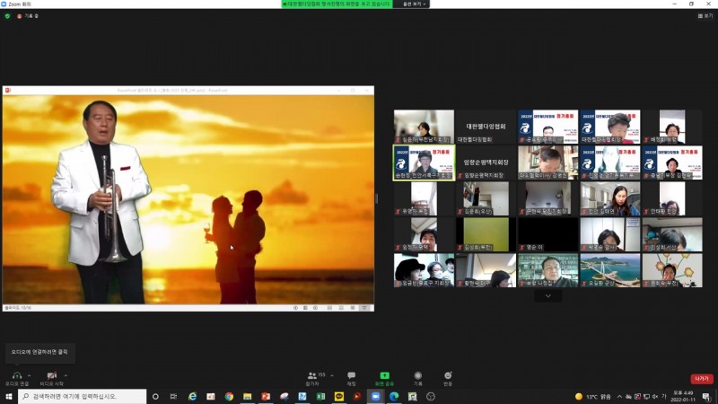The image size is (718, 404).
Task: Expand participants options caret
Action: [x=332, y=374]
